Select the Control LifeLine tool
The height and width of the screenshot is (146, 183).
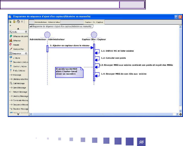pos(18,66)
